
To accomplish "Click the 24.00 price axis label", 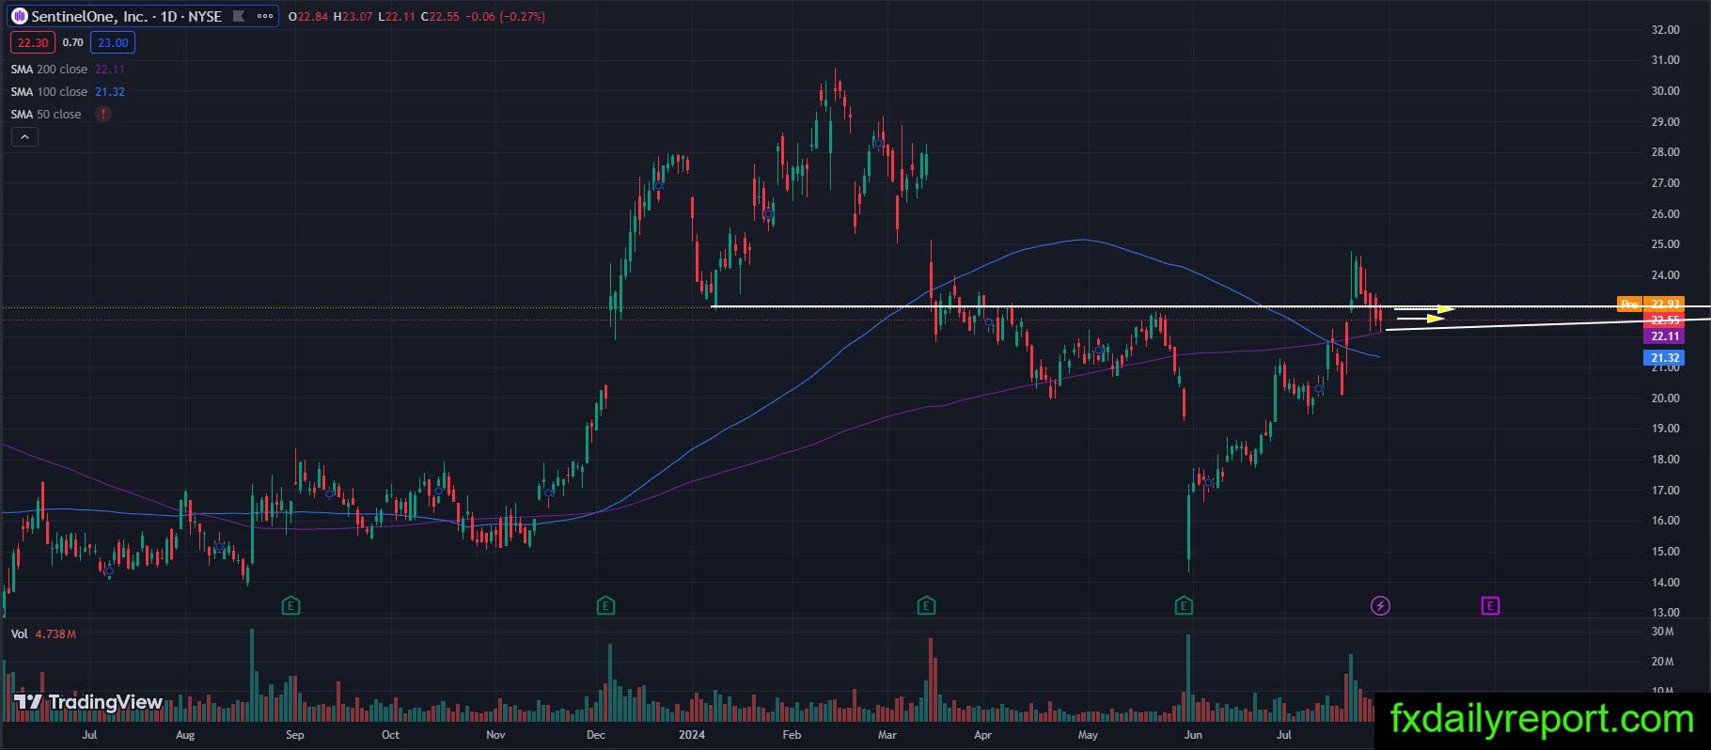I will [1665, 275].
